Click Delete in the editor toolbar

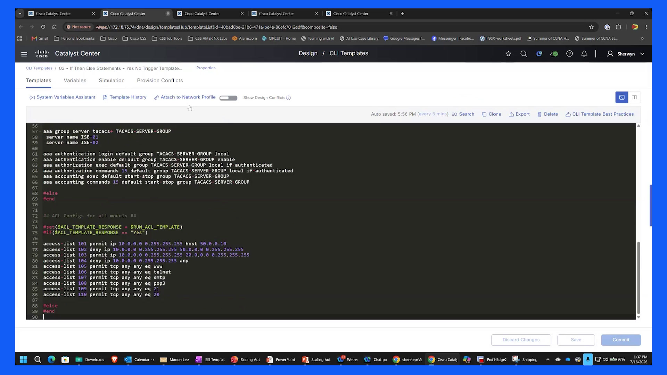547,114
